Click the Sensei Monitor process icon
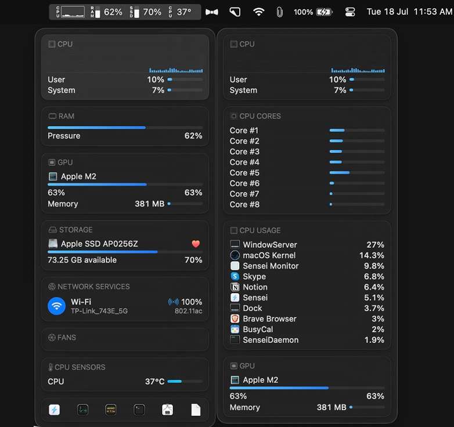 pyautogui.click(x=235, y=266)
